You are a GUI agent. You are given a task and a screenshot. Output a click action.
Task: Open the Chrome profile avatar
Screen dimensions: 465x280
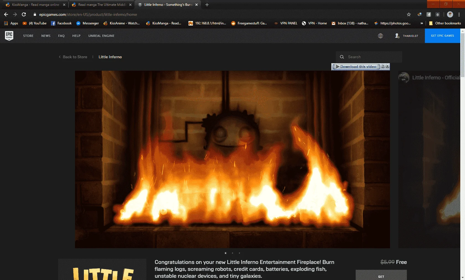click(x=450, y=14)
